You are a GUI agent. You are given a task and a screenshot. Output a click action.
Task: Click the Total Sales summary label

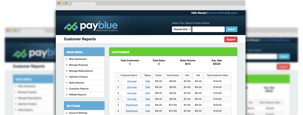coord(159,61)
